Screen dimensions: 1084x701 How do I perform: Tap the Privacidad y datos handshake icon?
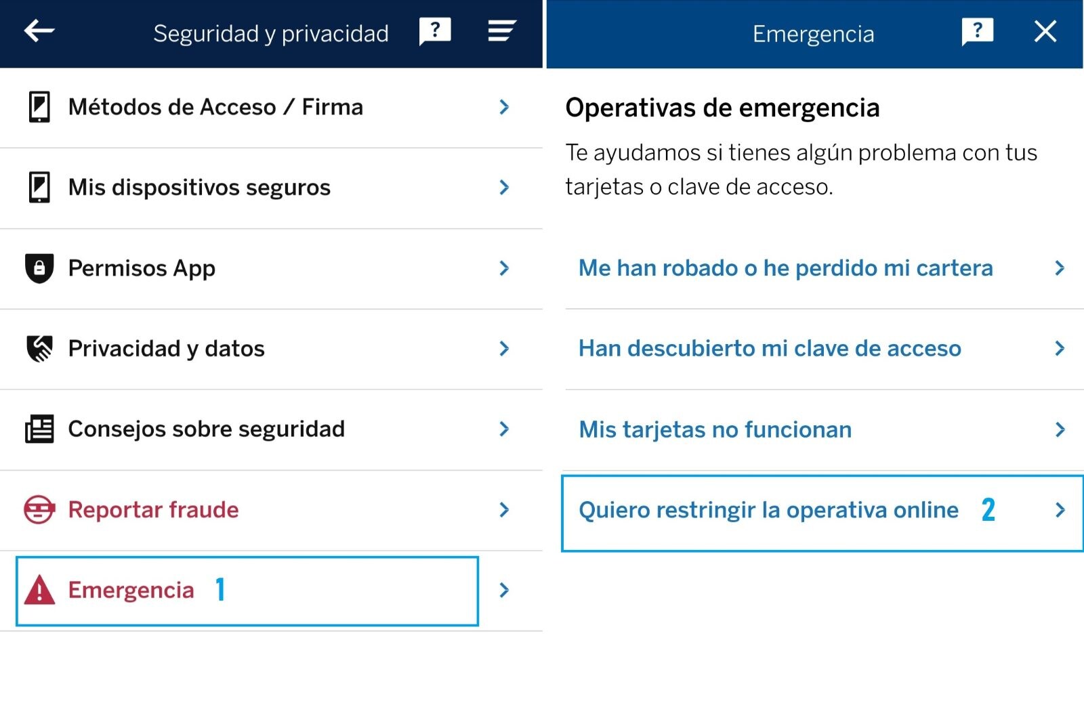(x=39, y=349)
